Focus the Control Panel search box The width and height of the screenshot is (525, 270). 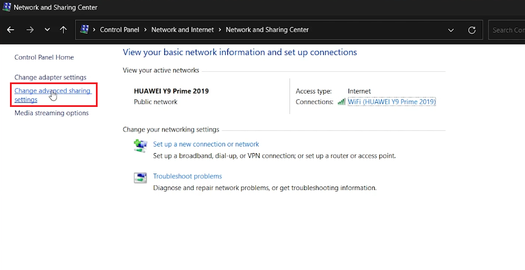point(506,30)
